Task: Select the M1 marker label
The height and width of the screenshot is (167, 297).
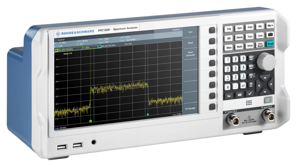Action: (x=56, y=50)
